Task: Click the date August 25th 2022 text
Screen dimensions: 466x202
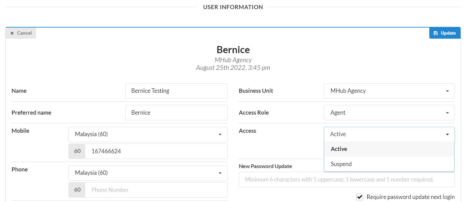Action: click(x=233, y=68)
